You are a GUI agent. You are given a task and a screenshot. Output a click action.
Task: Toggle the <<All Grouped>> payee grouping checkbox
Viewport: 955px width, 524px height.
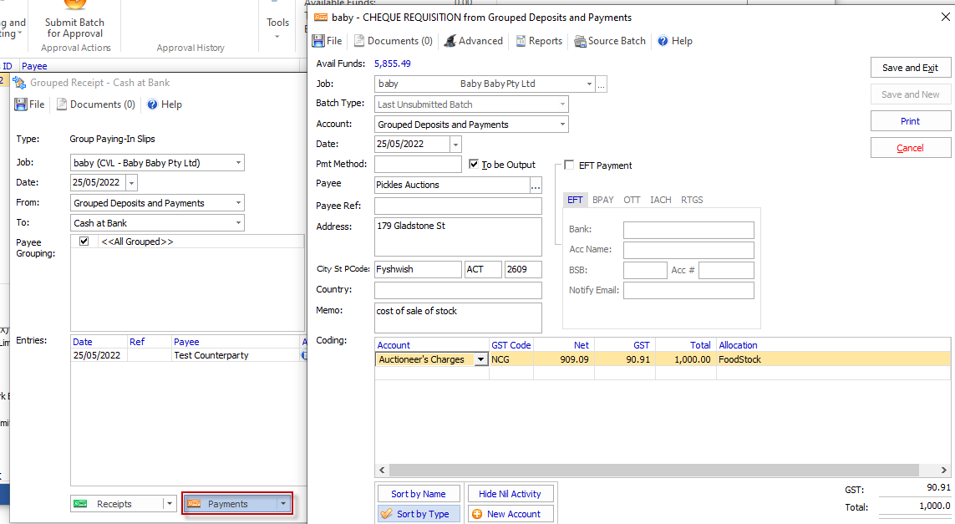coord(83,241)
